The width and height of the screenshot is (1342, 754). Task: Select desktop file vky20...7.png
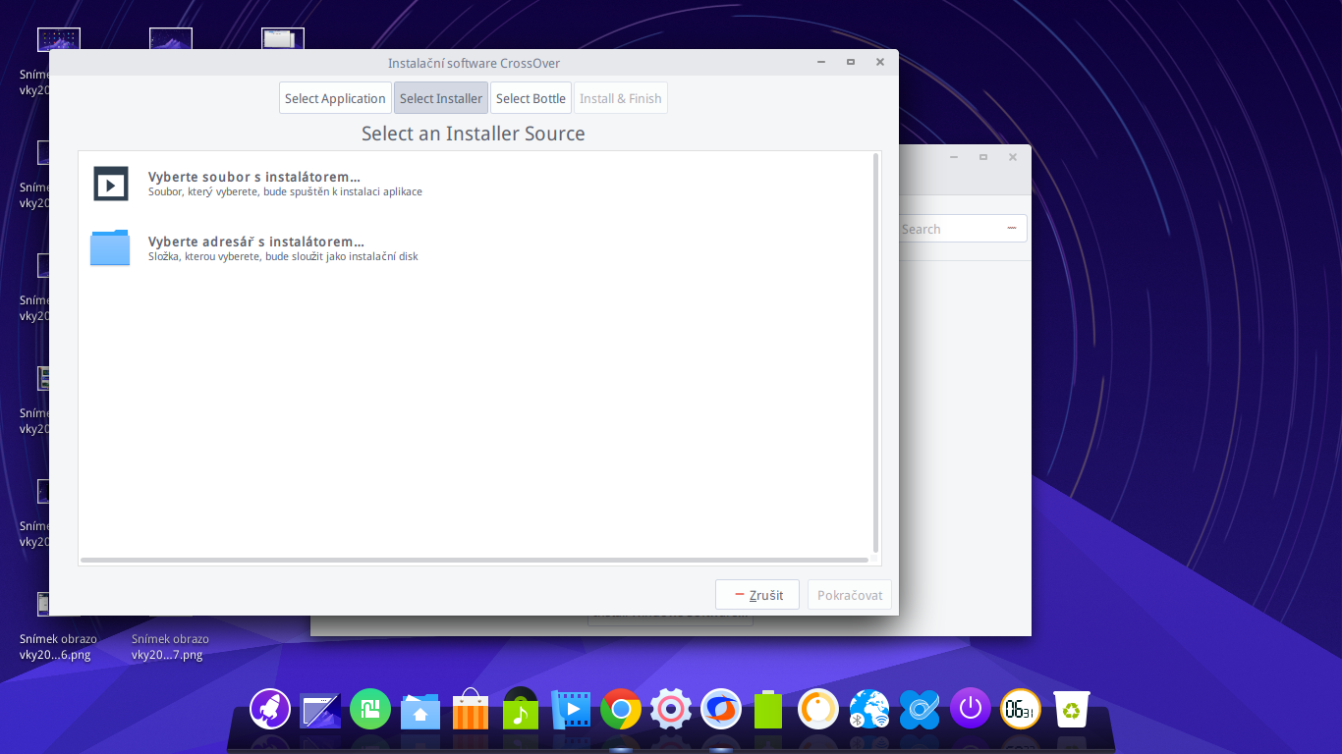click(x=170, y=647)
